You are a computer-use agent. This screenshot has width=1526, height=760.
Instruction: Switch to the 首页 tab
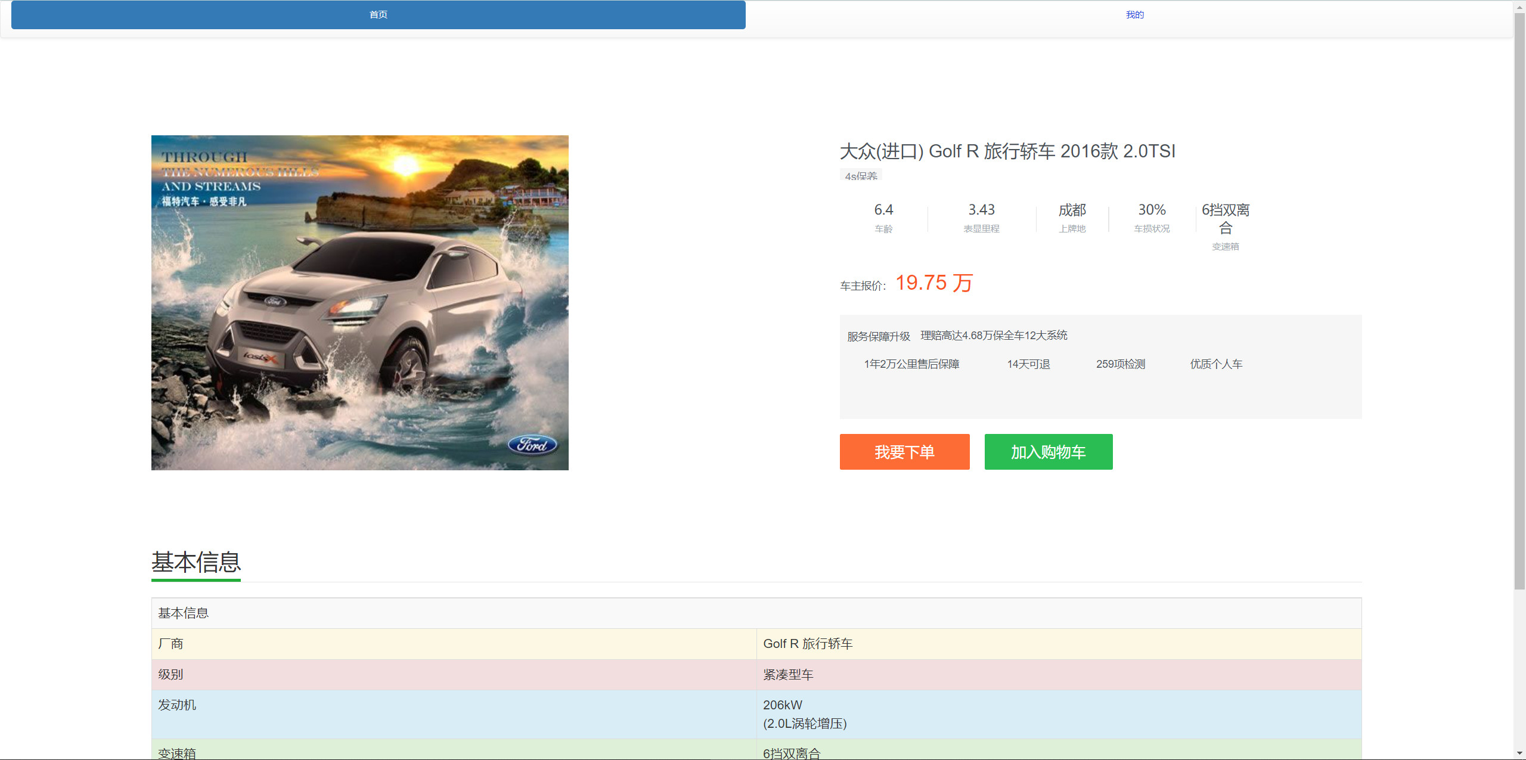(x=378, y=15)
